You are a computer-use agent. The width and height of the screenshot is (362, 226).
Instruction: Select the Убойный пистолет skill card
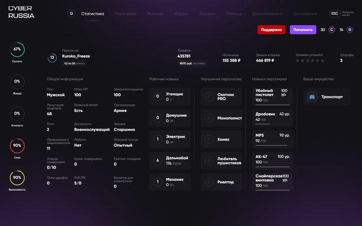pyautogui.click(x=273, y=97)
